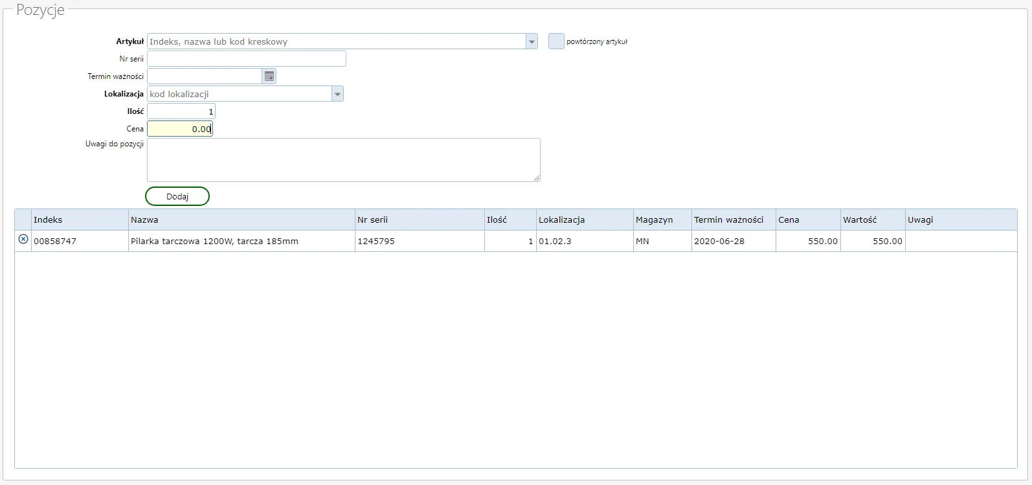Click the Uwagi column header
Viewport: 1032px width, 485px height.
click(x=961, y=220)
